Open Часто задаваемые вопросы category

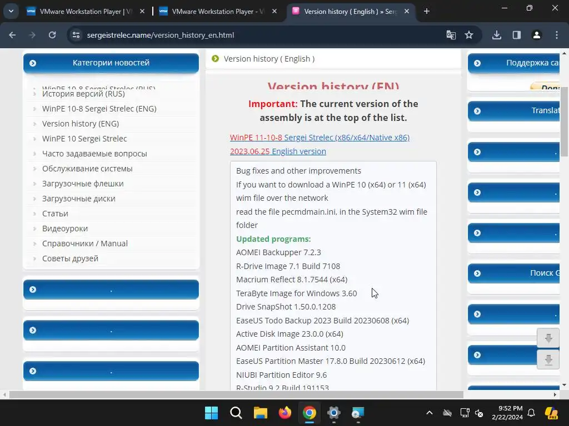(x=94, y=154)
